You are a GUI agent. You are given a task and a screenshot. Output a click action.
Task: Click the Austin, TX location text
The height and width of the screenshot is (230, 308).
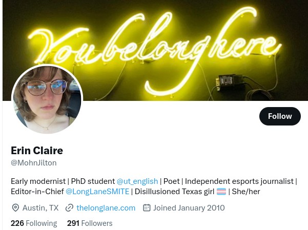[40, 208]
